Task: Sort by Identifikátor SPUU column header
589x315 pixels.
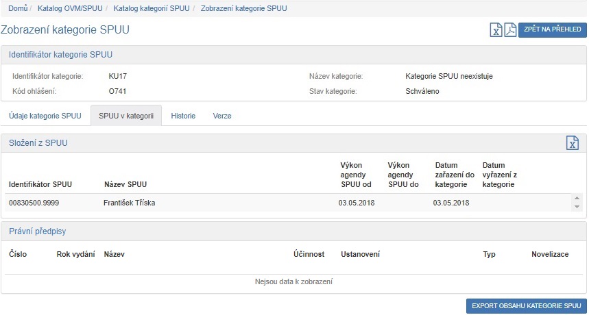Action: point(40,184)
